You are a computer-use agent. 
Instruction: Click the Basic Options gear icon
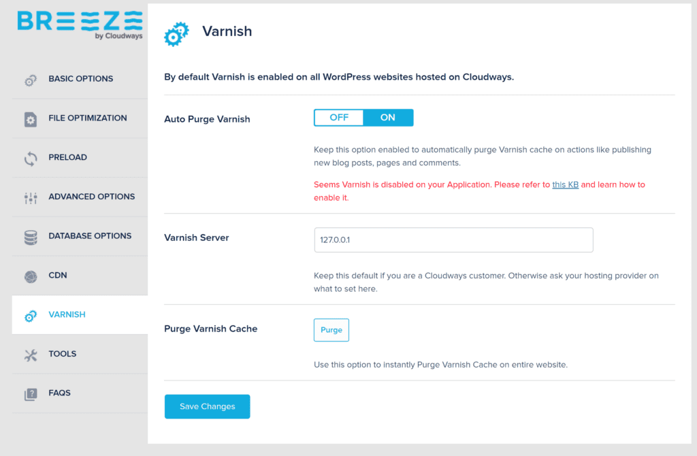point(31,80)
